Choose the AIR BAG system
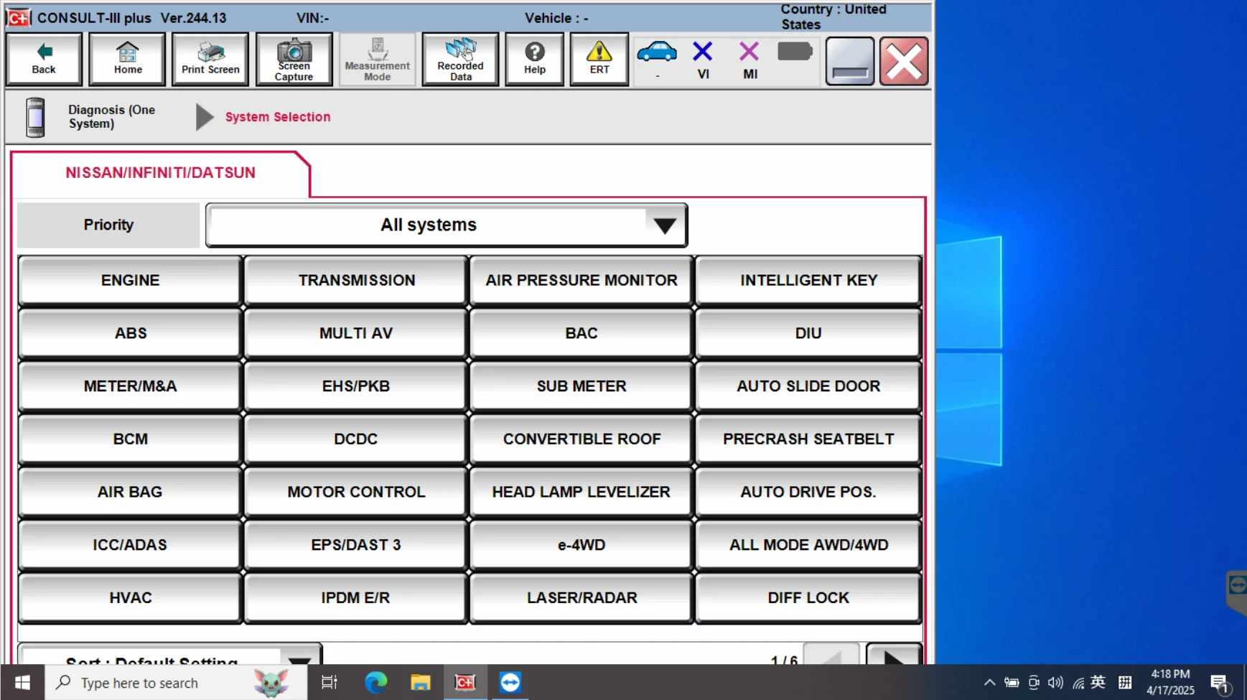The image size is (1247, 700). tap(130, 493)
